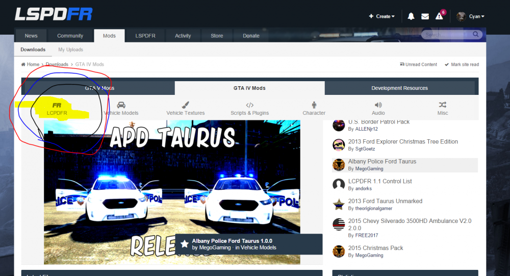Open 2013 Ford Taurus Unmarked

385,201
